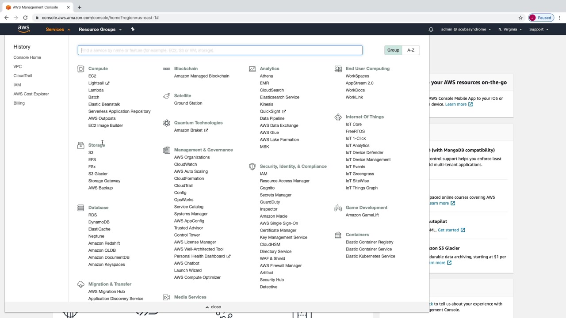The width and height of the screenshot is (566, 318).
Task: Click the Database category icon
Action: point(80,208)
